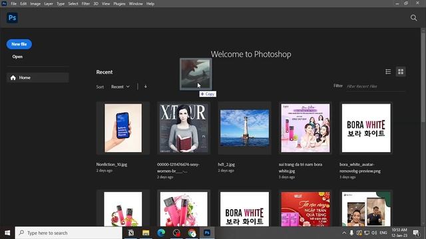Select Photoshop taskbar icon
Viewport: 426px width, 239px height.
coord(207,233)
